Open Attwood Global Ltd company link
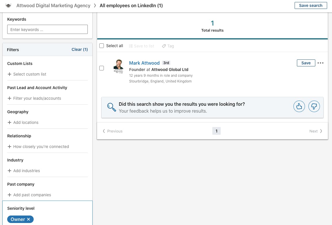This screenshot has height=225, width=332. tap(170, 70)
